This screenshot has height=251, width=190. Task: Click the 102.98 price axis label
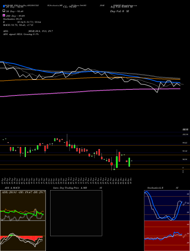(x=185, y=135)
